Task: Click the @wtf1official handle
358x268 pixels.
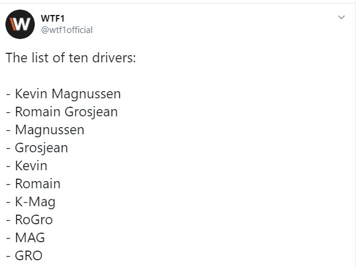Action: (67, 30)
